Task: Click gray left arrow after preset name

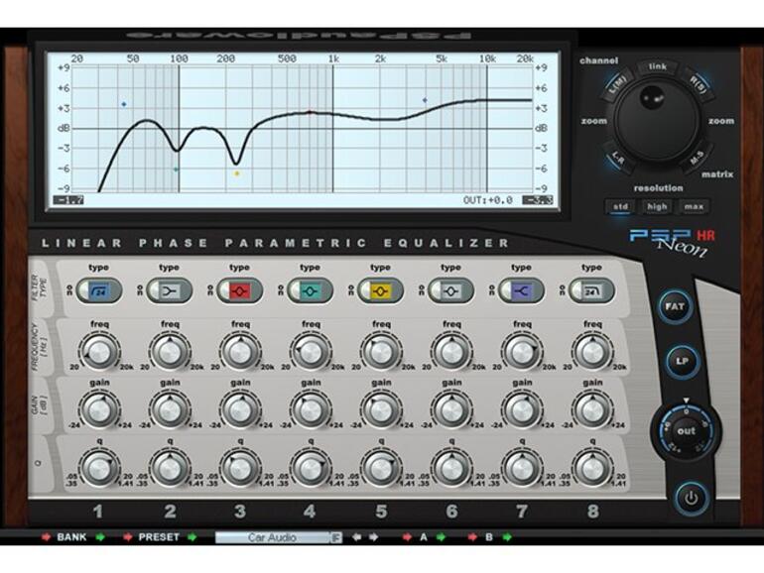Action: click(x=356, y=537)
